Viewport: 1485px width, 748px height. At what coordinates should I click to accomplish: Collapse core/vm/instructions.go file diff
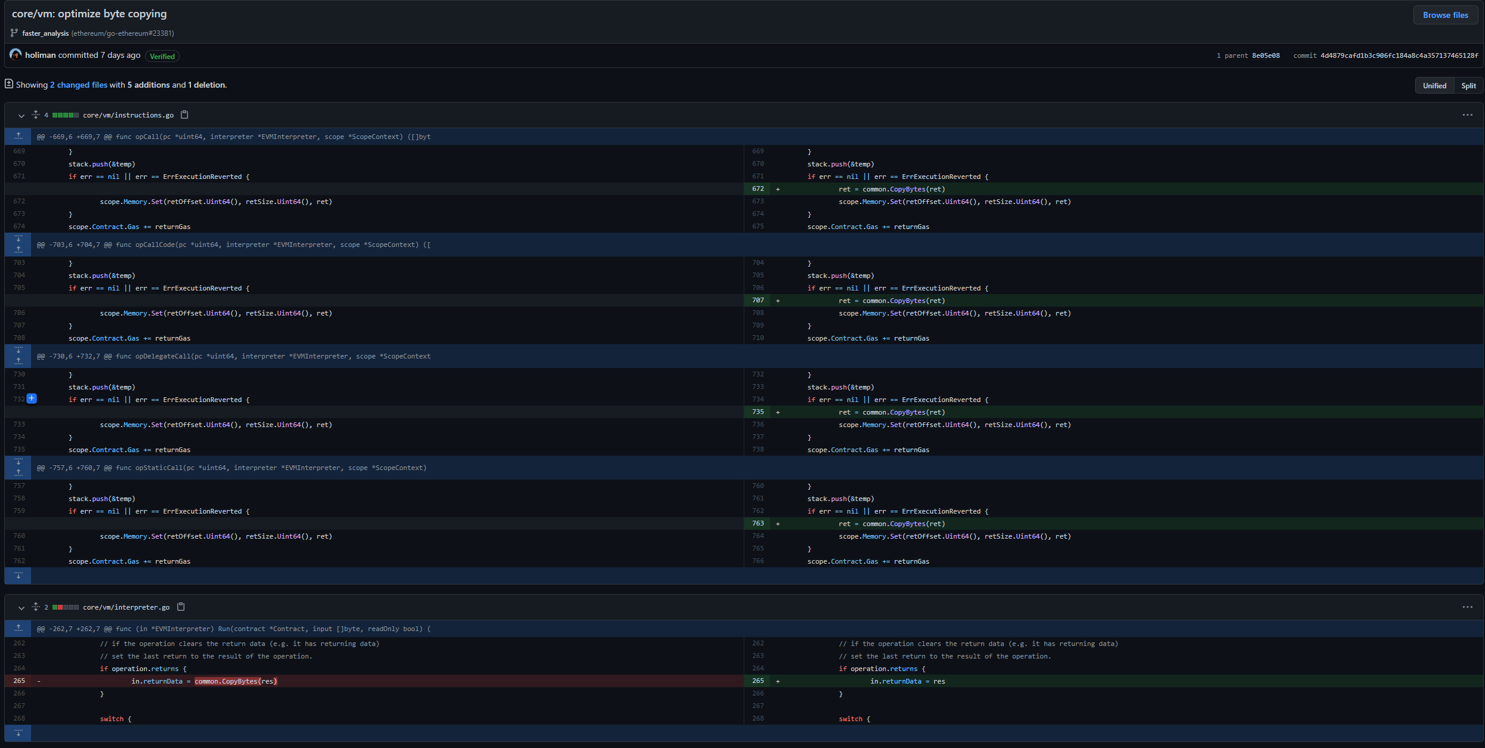pyautogui.click(x=21, y=115)
